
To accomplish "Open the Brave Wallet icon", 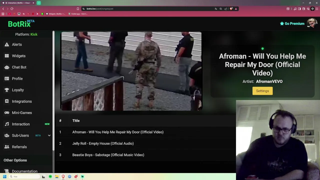I will [304, 9].
